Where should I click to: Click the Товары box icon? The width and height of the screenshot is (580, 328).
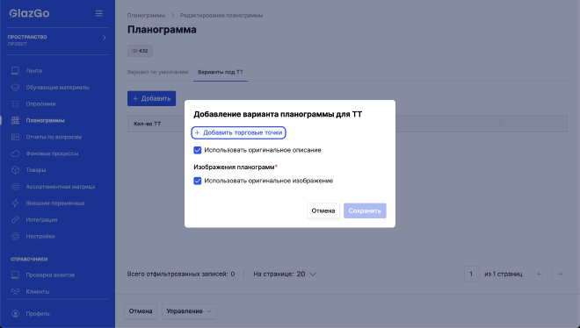pyautogui.click(x=15, y=170)
